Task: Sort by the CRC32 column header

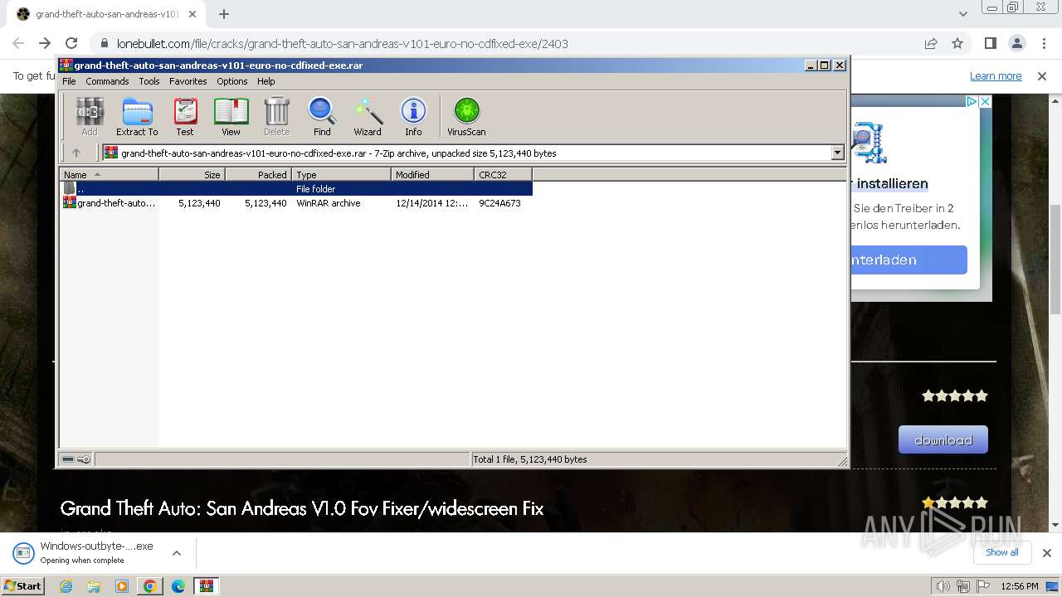Action: point(503,174)
